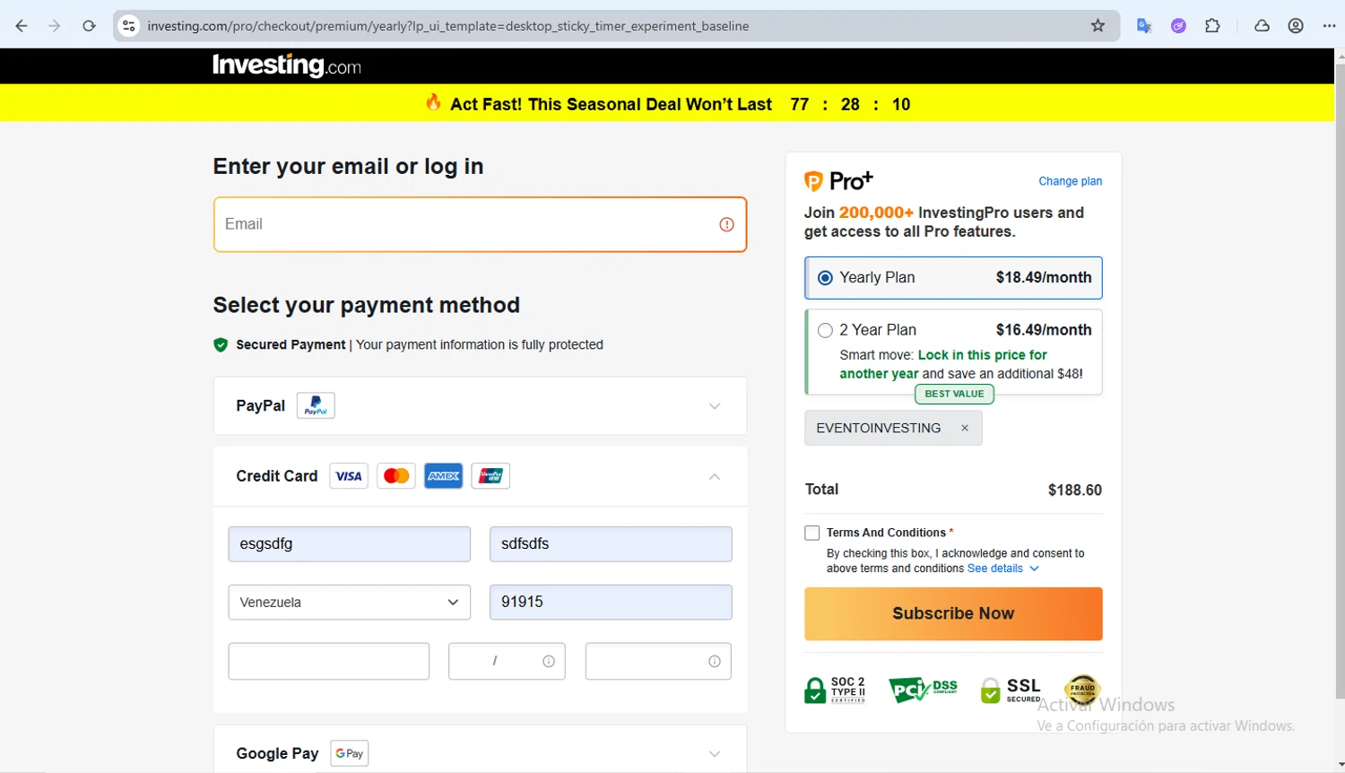Click the purple extension icon in toolbar

tap(1178, 26)
